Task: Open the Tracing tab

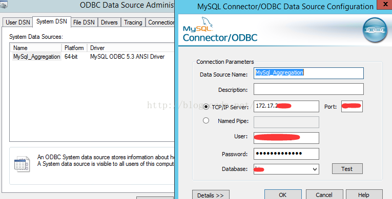Action: pyautogui.click(x=133, y=22)
